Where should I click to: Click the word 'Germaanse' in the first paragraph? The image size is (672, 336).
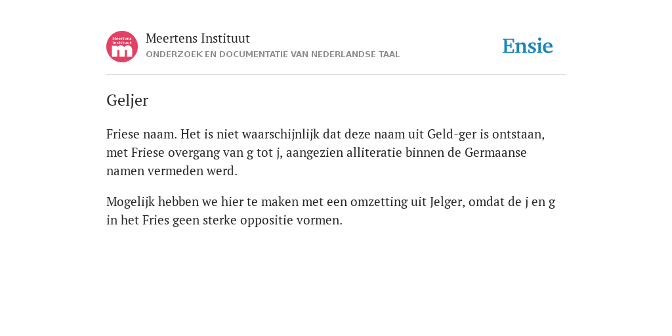[x=495, y=152]
